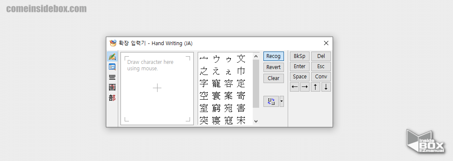
Task: Click the Del button
Action: (x=321, y=56)
